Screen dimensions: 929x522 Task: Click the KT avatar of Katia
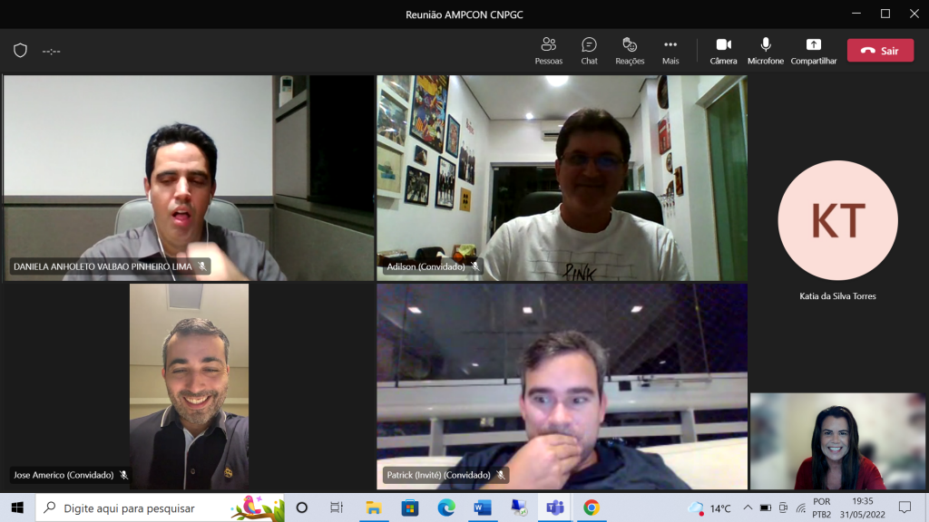tap(837, 220)
